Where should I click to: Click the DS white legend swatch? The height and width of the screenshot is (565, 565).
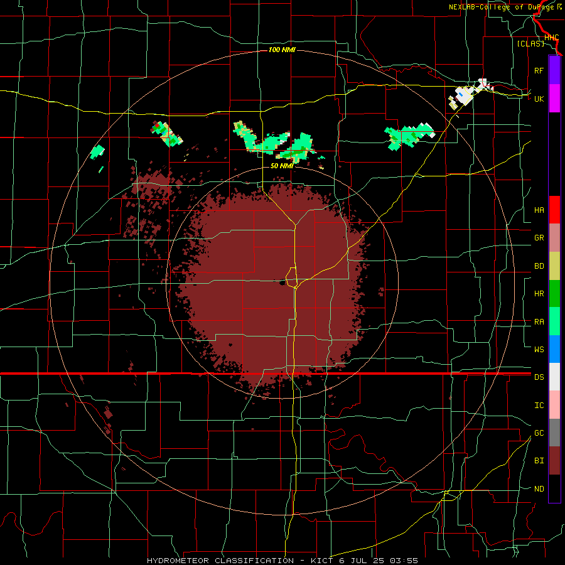(x=554, y=377)
